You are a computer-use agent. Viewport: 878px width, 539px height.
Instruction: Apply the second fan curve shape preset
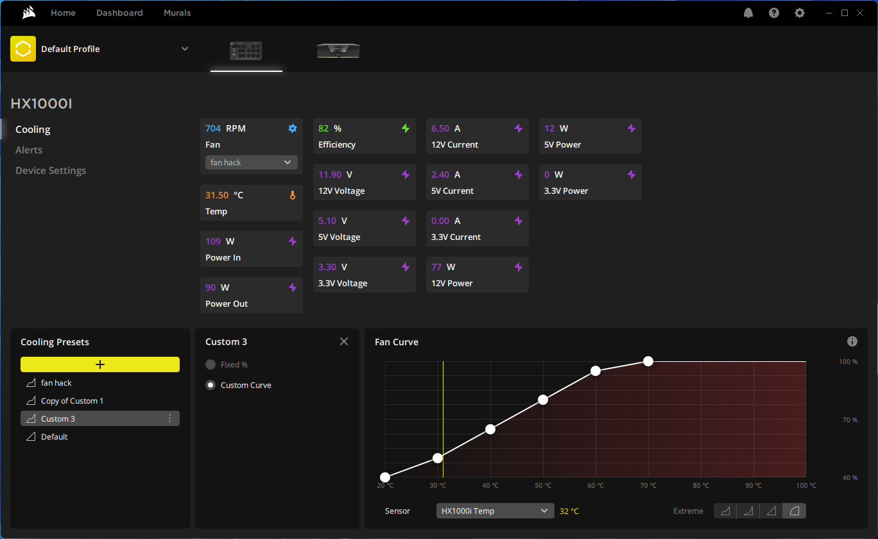(748, 511)
